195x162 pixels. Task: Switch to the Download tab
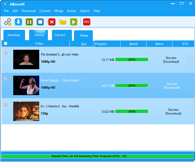click(x=14, y=35)
